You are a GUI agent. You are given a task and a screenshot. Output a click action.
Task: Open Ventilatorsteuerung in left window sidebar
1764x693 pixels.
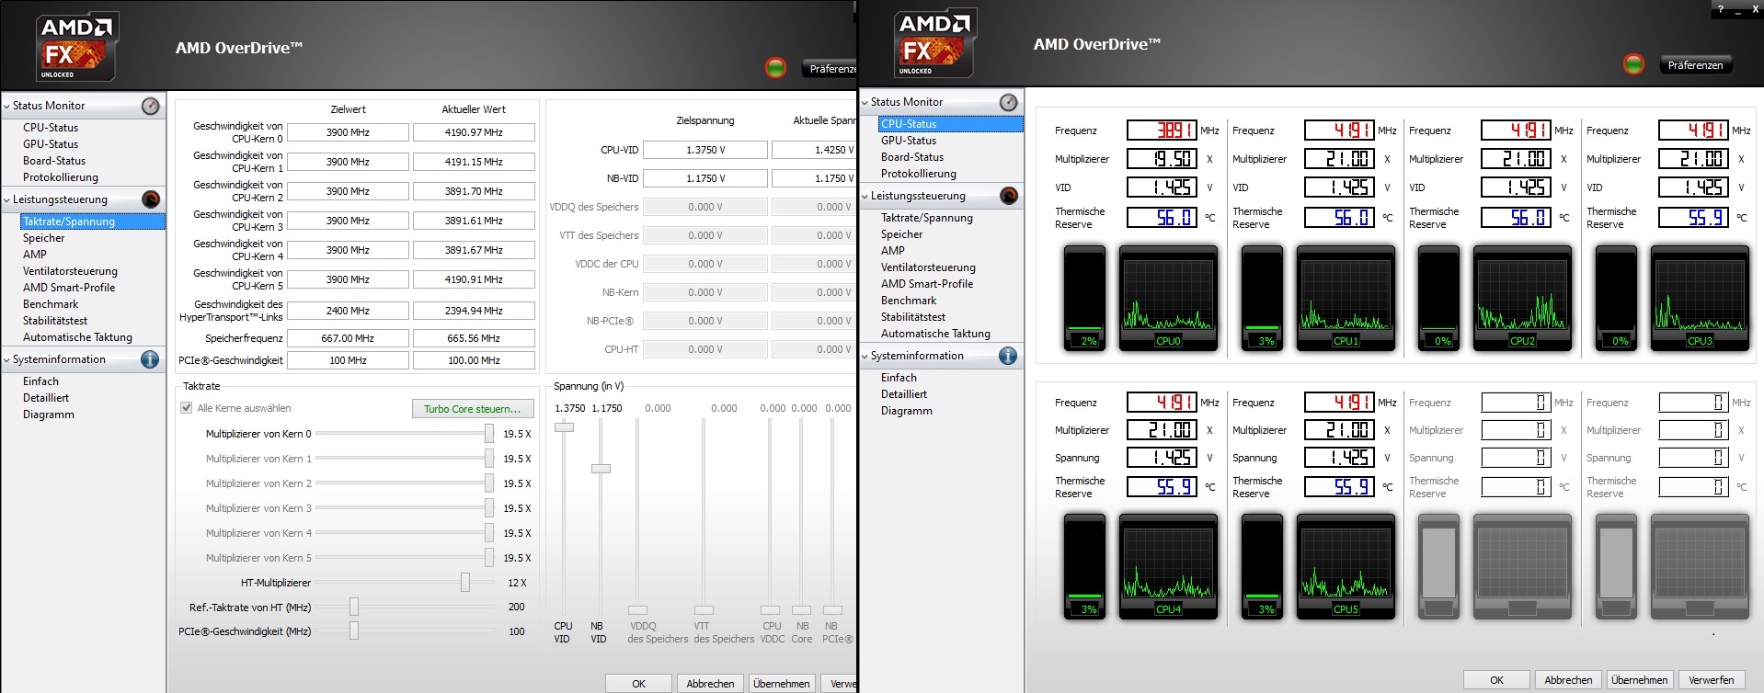[x=70, y=271]
